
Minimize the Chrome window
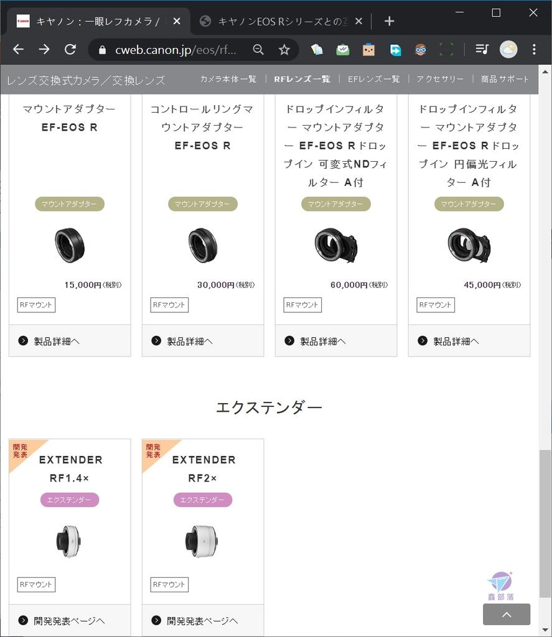tap(459, 12)
